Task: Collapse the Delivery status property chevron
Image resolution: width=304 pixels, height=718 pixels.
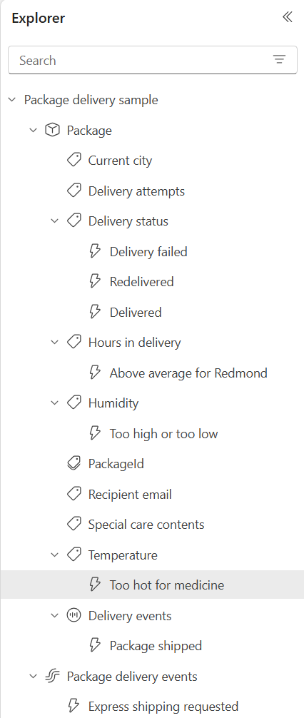Action: (54, 221)
